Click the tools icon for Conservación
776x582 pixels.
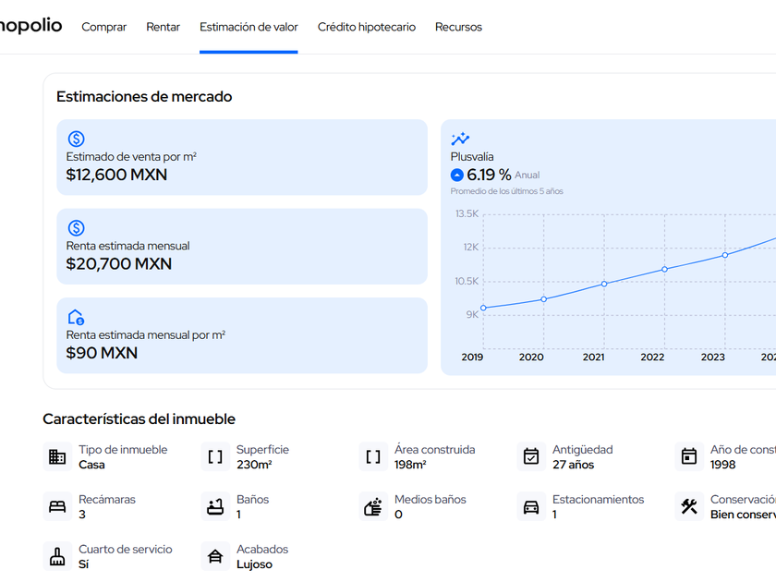point(689,506)
